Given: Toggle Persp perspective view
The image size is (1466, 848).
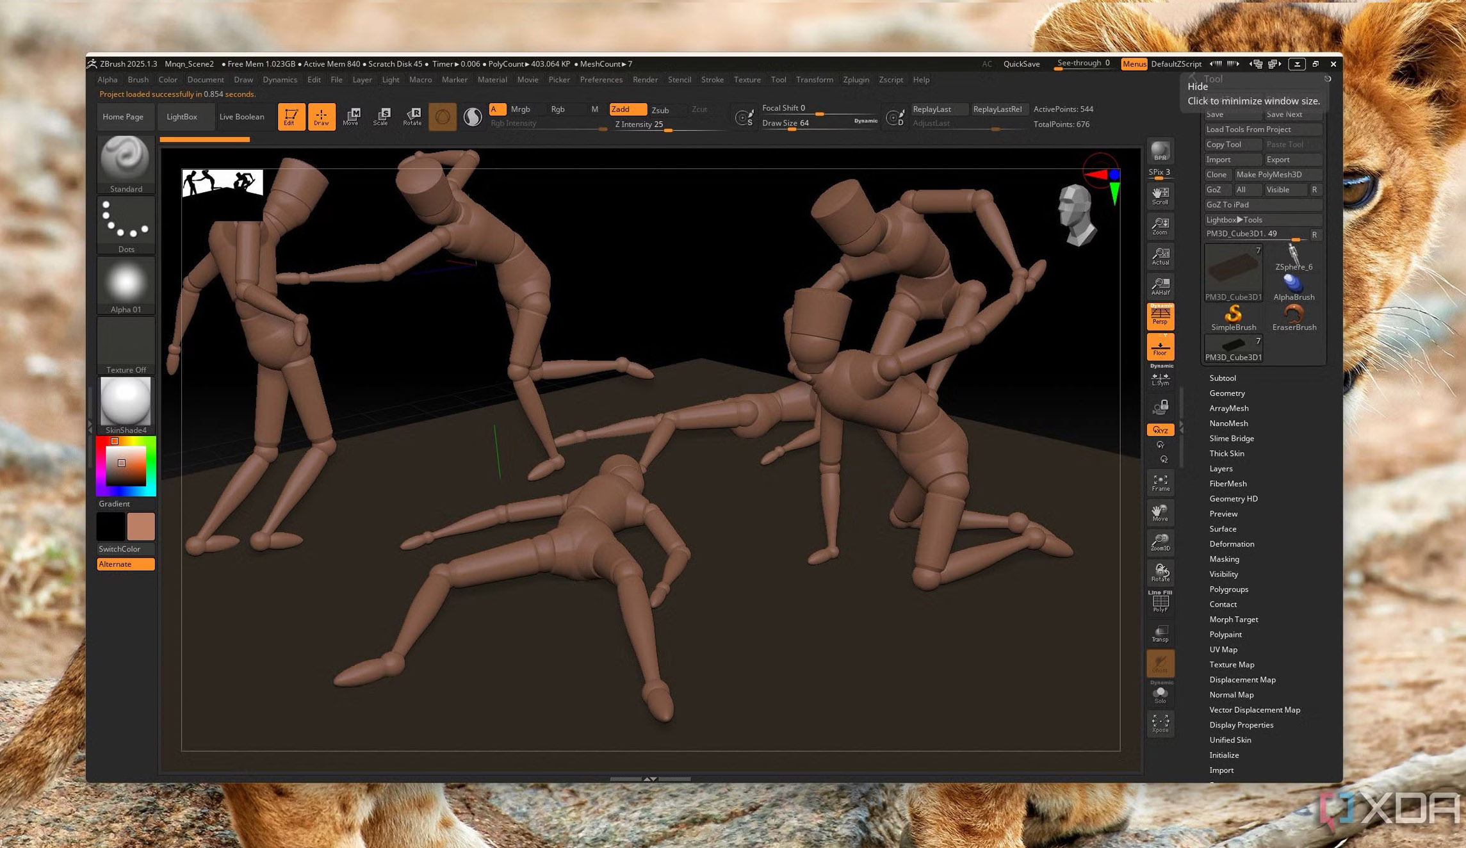Looking at the screenshot, I should coord(1160,316).
